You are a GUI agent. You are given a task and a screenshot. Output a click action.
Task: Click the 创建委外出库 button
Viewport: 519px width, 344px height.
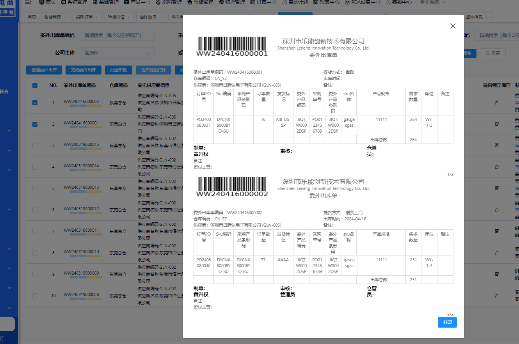click(x=44, y=70)
